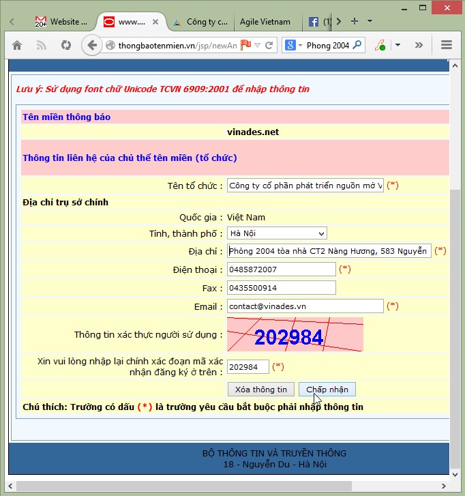The width and height of the screenshot is (465, 496).
Task: Click the search magnifier icon
Action: [357, 45]
